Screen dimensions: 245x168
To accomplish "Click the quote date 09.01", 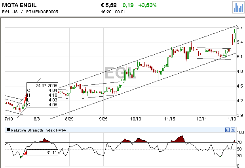I will [120, 12].
